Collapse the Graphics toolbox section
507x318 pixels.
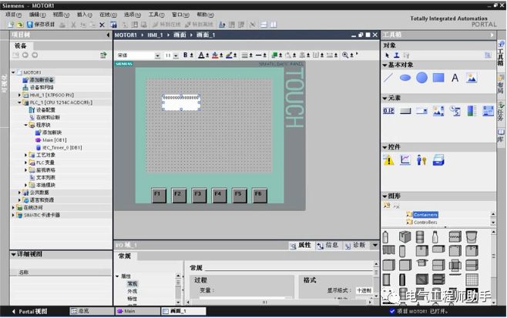(x=384, y=196)
